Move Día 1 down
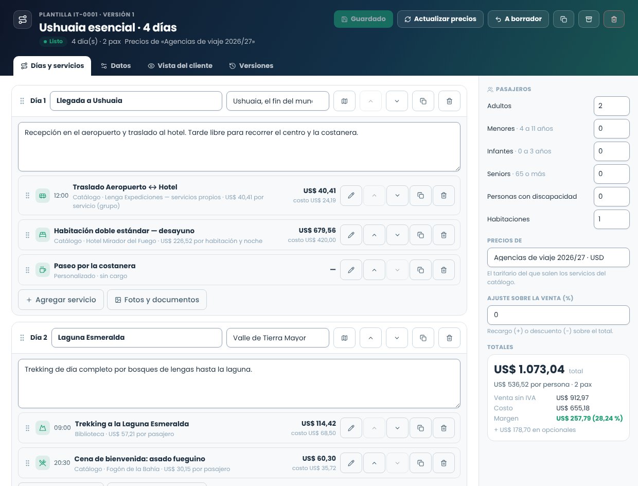This screenshot has width=638, height=486. click(x=397, y=101)
